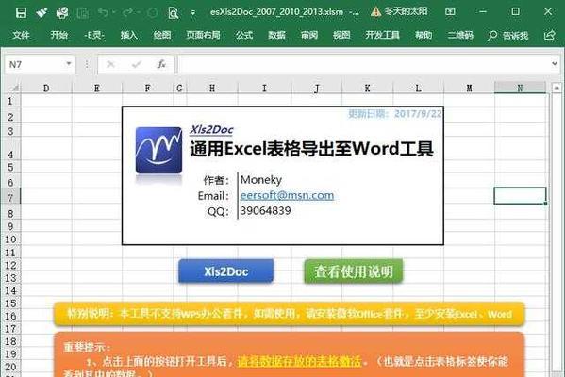This screenshot has width=565, height=377.
Task: Click the 冬天的太阳 account name
Action: pos(406,11)
